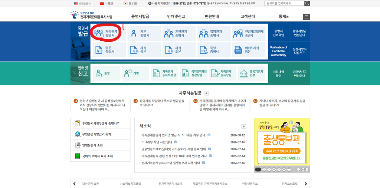Open the 출생통보제 banner image
Viewport: 380px width, 188px height.
tap(282, 142)
